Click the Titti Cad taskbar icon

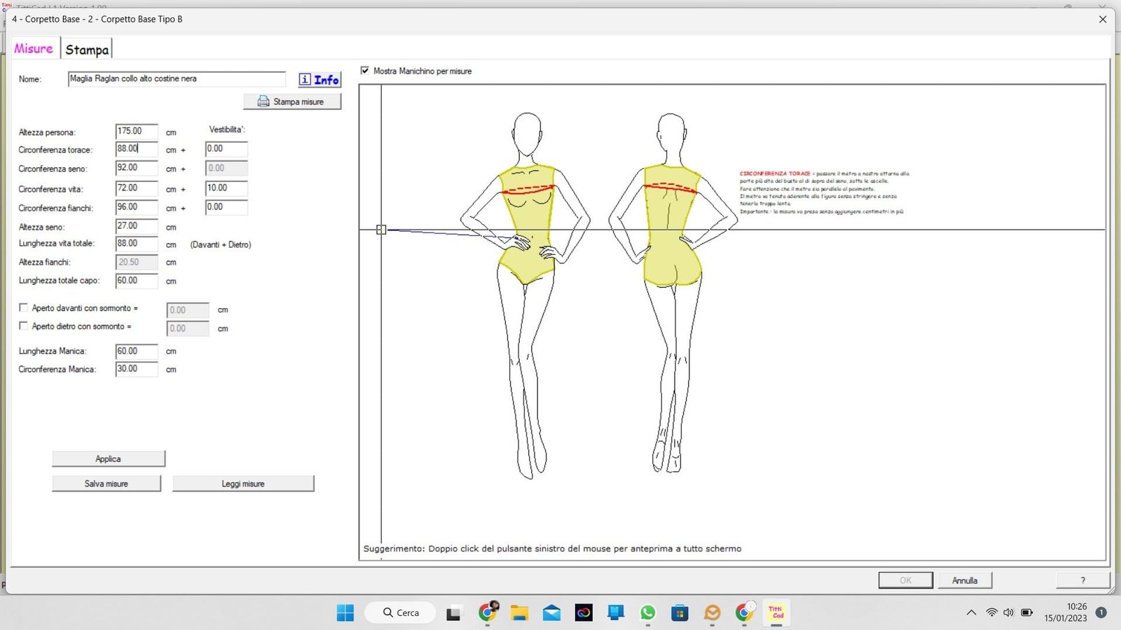point(776,612)
